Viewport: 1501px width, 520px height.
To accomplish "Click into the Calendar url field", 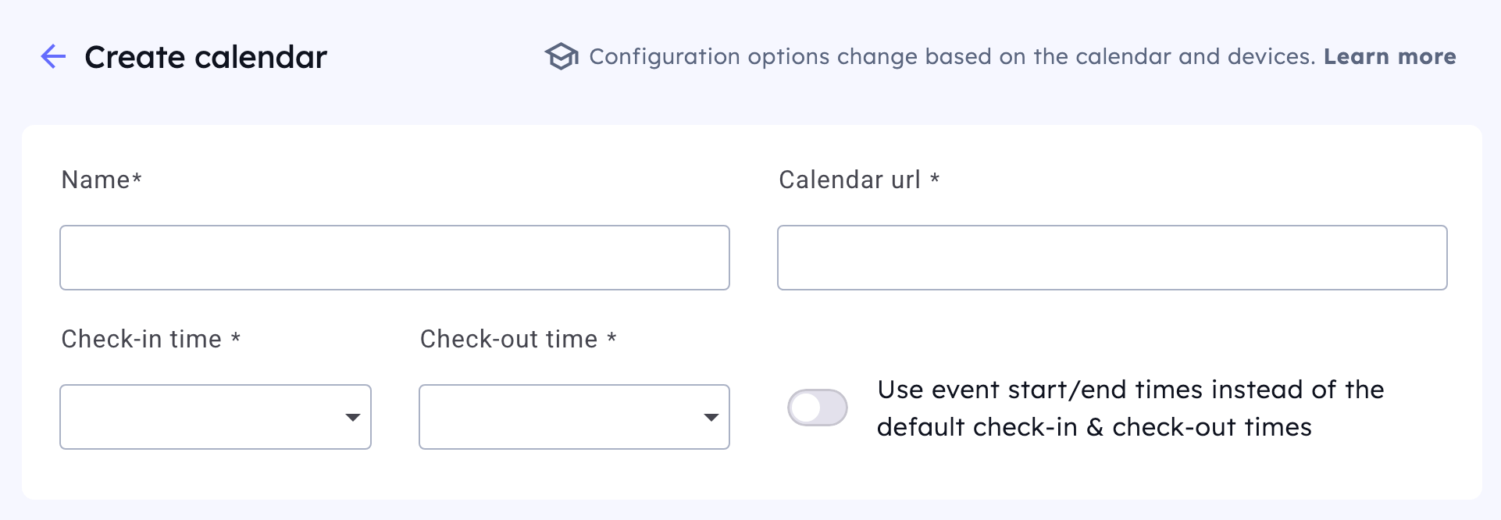I will coord(1111,258).
